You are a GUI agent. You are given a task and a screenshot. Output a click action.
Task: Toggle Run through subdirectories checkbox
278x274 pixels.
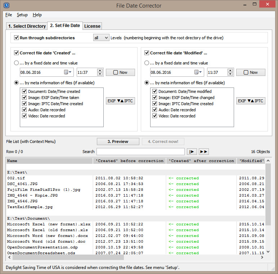pyautogui.click(x=16, y=38)
